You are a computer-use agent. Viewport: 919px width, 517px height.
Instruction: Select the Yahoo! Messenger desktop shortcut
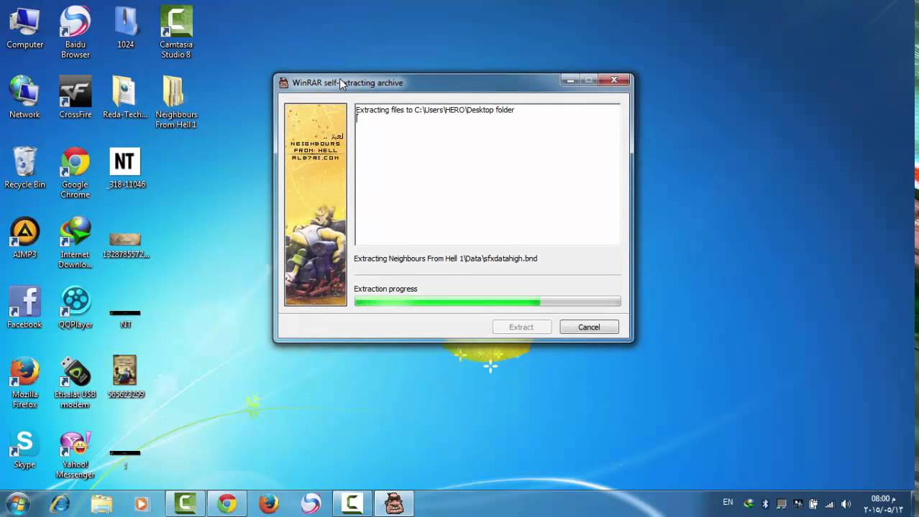click(x=75, y=454)
